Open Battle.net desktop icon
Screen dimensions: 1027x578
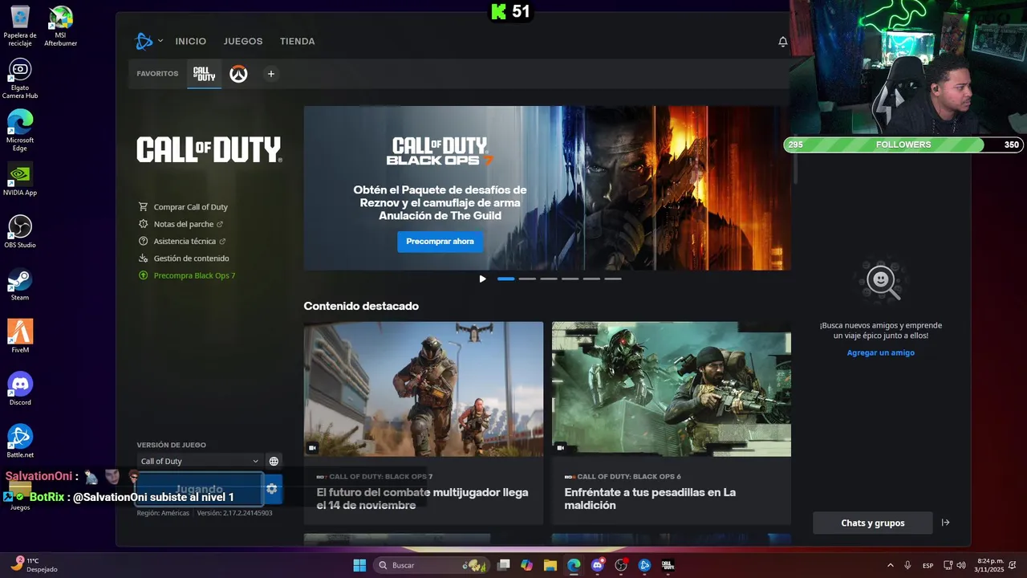[x=20, y=441]
